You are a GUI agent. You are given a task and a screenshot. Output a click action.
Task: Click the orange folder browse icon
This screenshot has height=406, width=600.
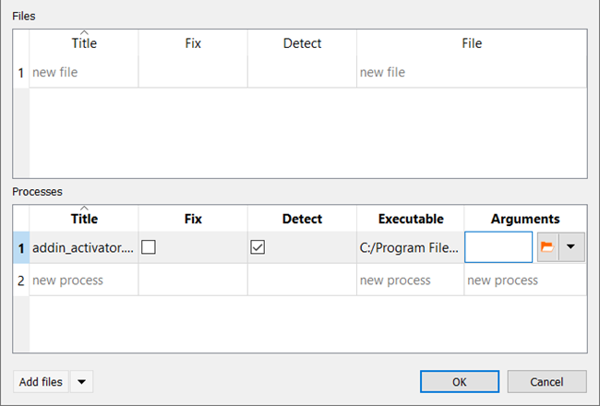pos(546,247)
